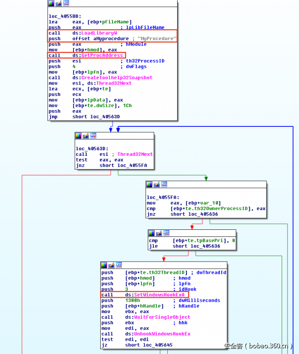Open the node color icon in the loc_4055FA block
This screenshot has width=299, height=354.
(x=150, y=184)
